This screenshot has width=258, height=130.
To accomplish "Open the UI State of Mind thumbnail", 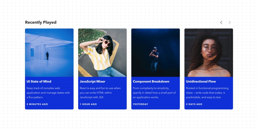I will pos(49,53).
